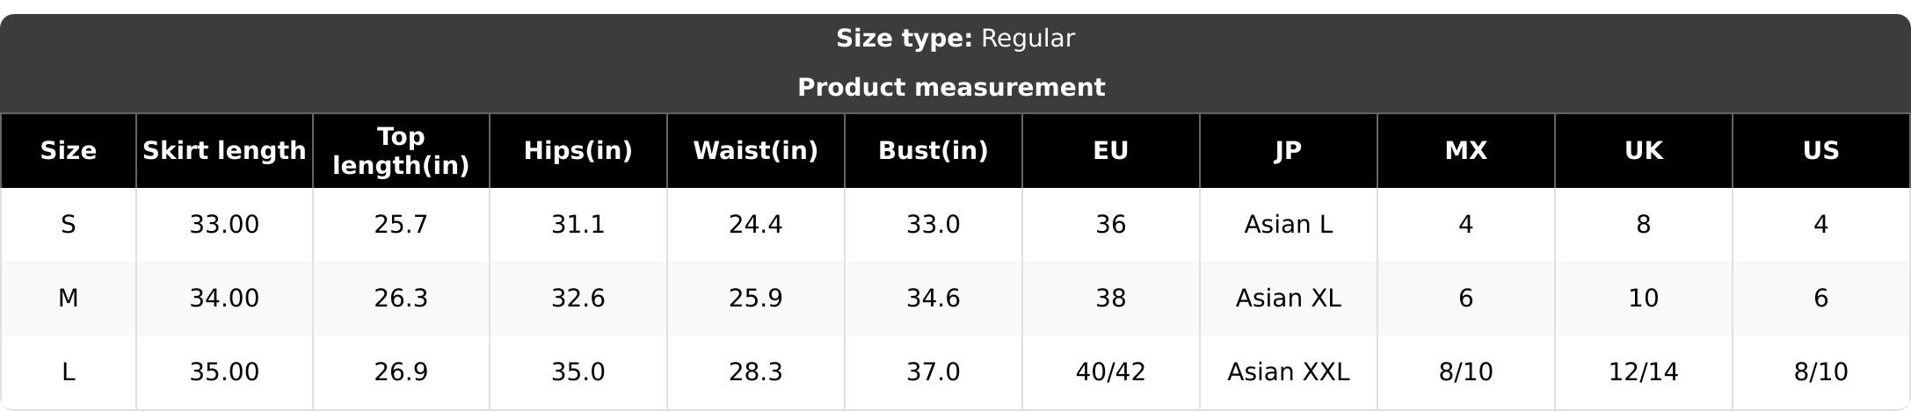Image resolution: width=1911 pixels, height=411 pixels.
Task: Click the EU column header
Action: [1111, 151]
